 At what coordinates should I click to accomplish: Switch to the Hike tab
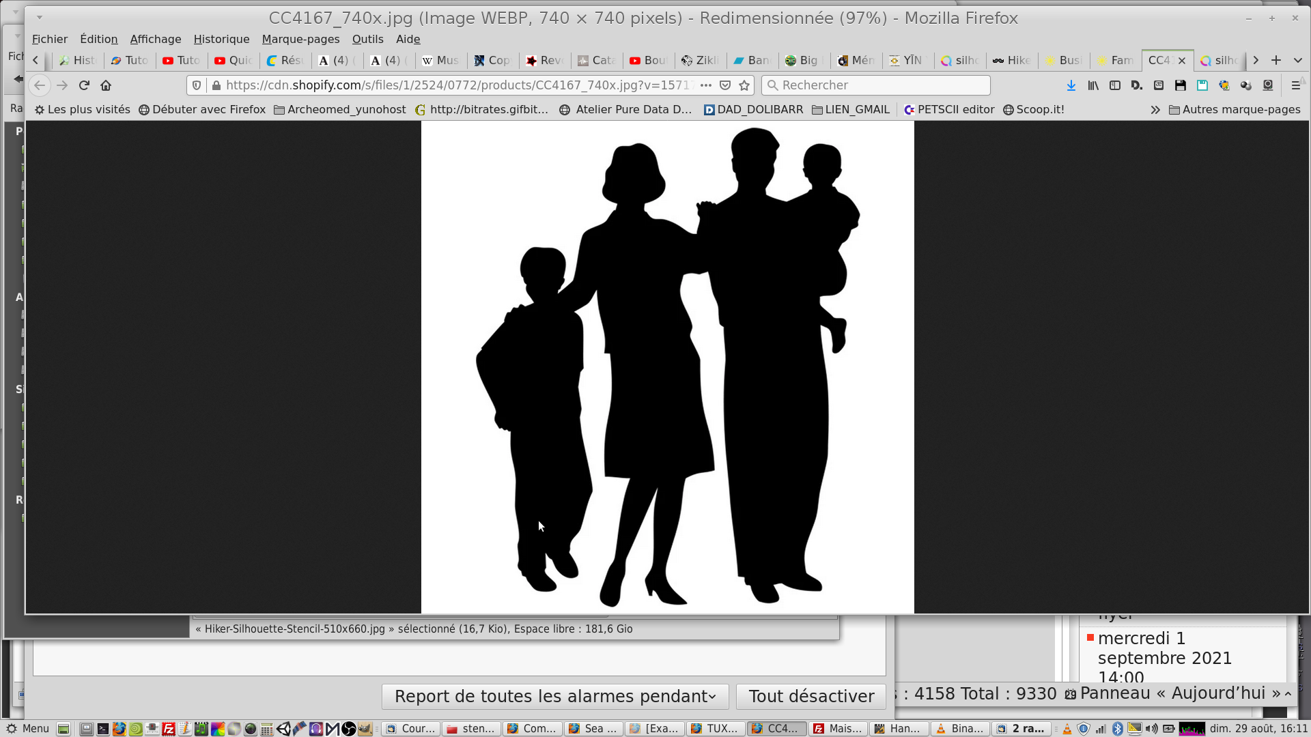tap(1012, 60)
